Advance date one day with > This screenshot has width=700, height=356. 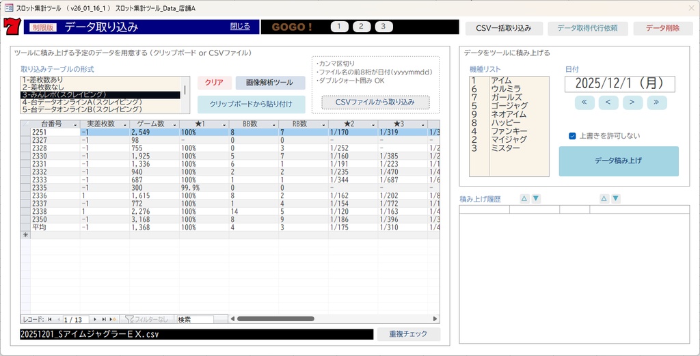click(632, 102)
